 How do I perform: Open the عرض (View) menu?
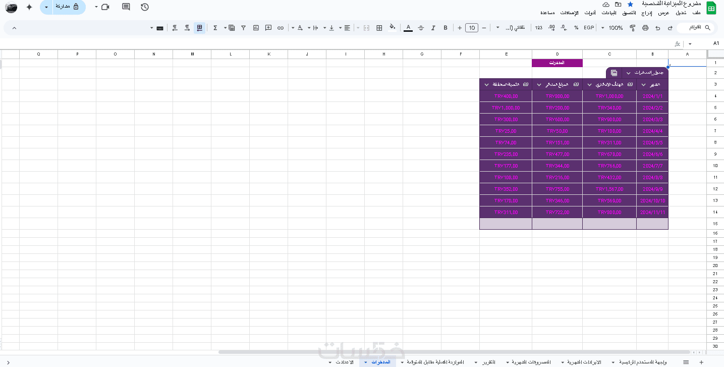pyautogui.click(x=663, y=12)
